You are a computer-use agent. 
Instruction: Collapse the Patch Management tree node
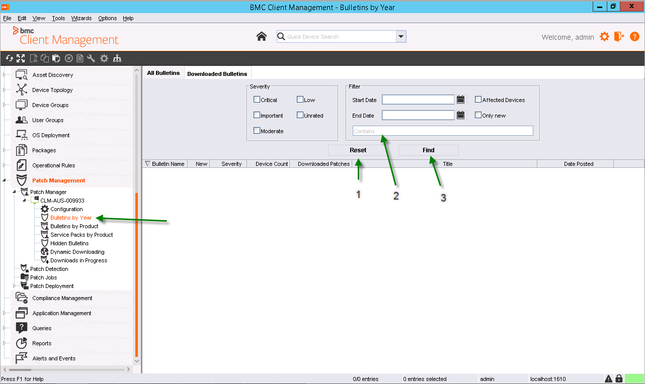[x=5, y=180]
